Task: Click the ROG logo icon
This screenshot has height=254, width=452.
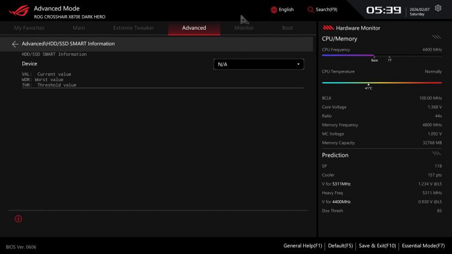Action: [x=15, y=11]
